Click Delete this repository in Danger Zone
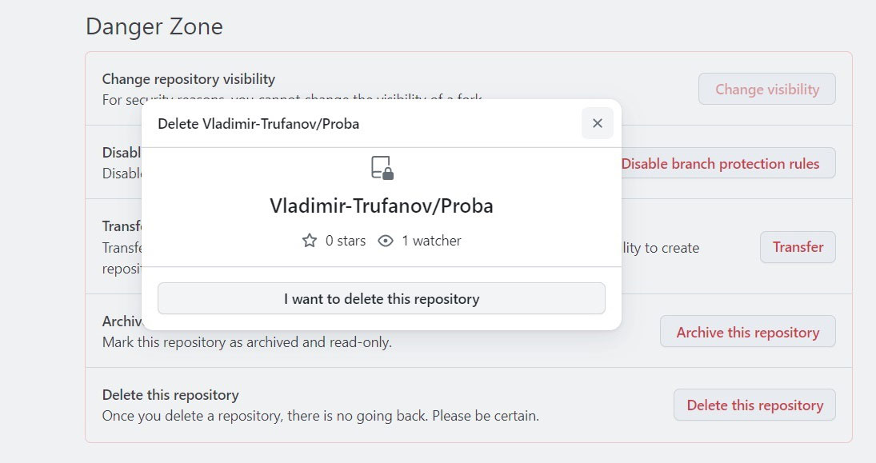Viewport: 876px width, 463px height. [x=754, y=405]
